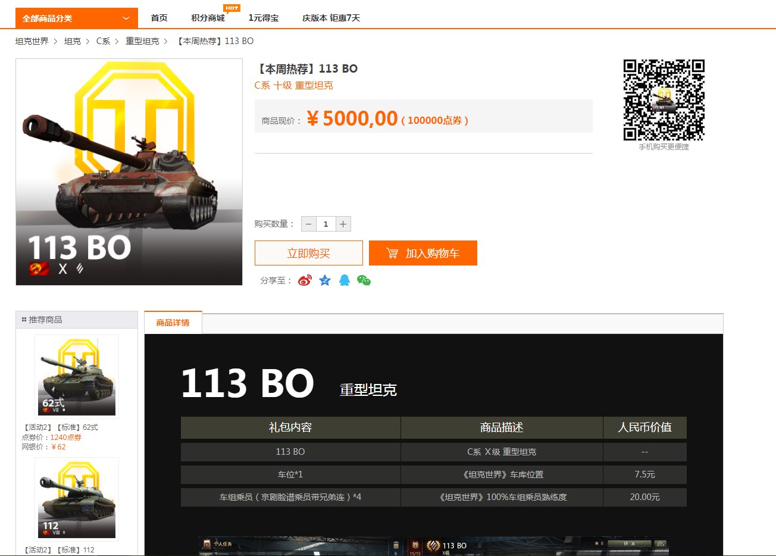The width and height of the screenshot is (776, 556).
Task: Go to 重型坦克 breadcrumb link
Action: point(142,41)
